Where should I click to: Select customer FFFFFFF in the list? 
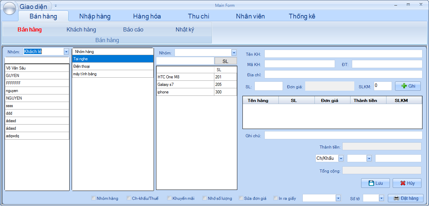(x=37, y=83)
